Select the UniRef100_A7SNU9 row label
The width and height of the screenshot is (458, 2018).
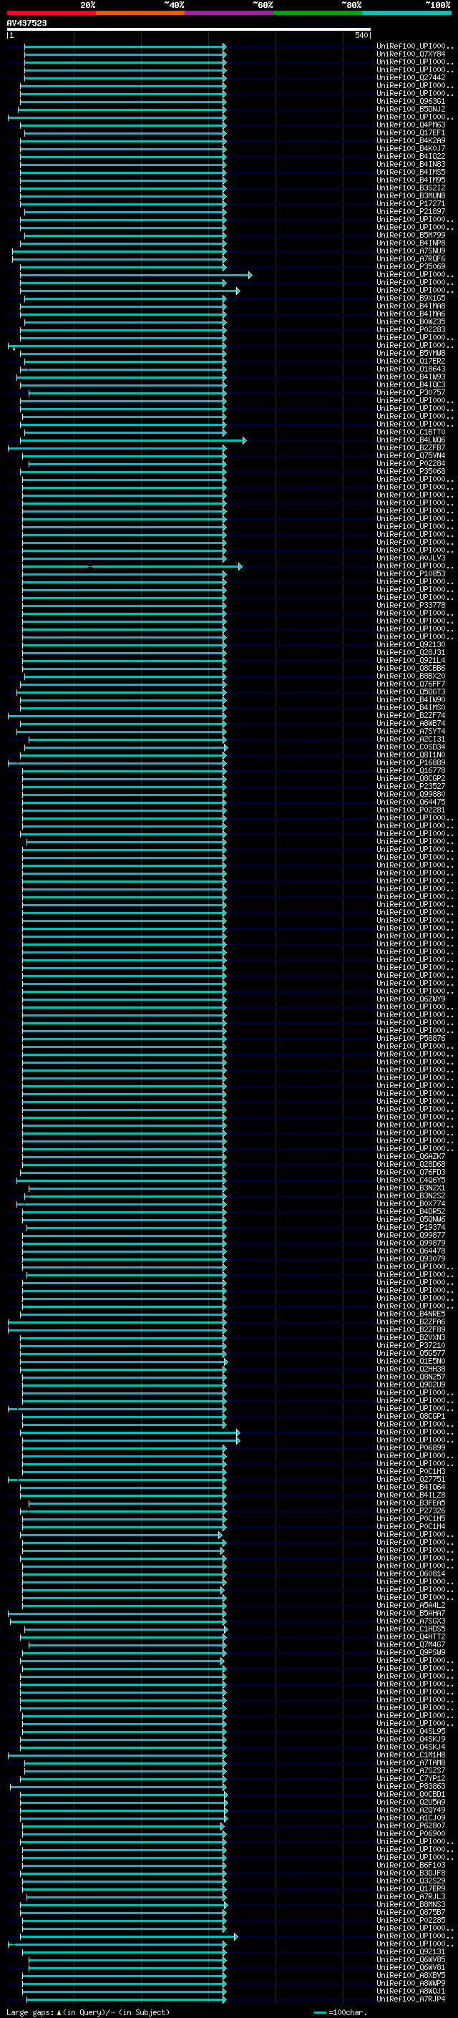(411, 251)
